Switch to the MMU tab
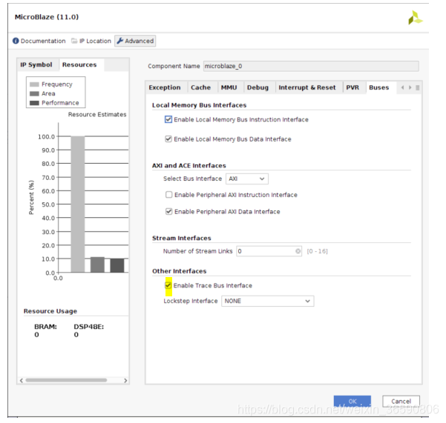446x423 pixels. pyautogui.click(x=229, y=87)
